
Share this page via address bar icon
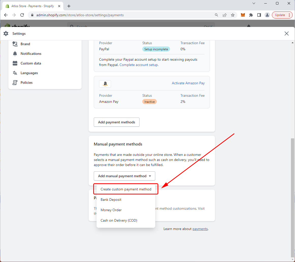click(x=224, y=15)
